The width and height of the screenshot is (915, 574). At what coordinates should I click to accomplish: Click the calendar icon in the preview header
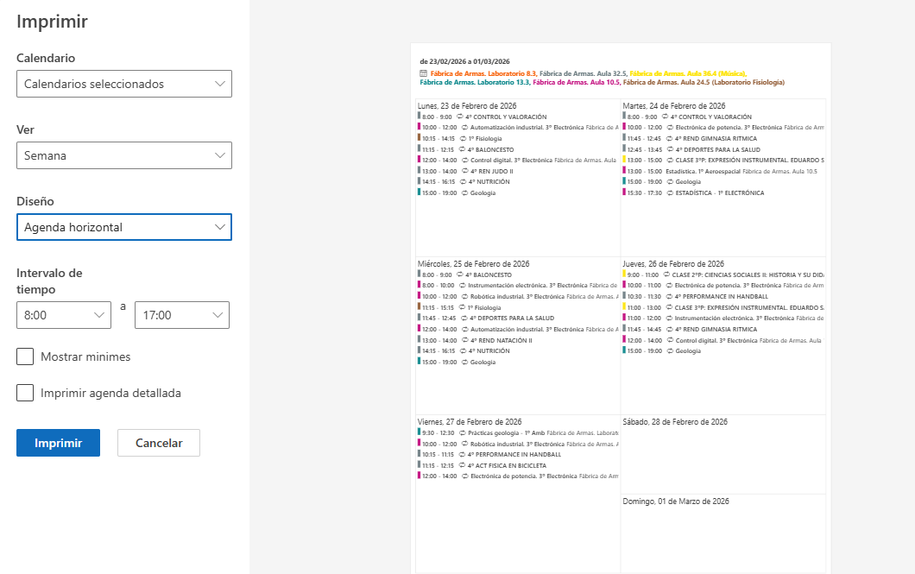(423, 73)
